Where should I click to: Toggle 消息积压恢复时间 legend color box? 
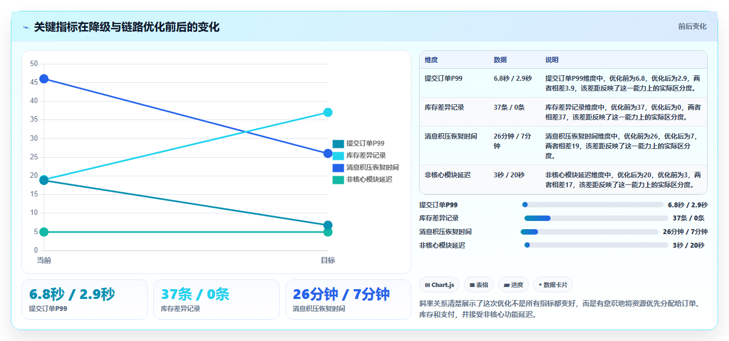click(x=338, y=167)
